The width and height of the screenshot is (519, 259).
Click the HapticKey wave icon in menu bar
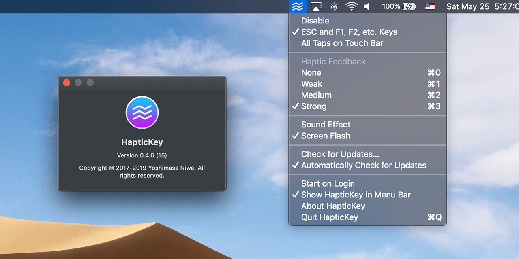pyautogui.click(x=298, y=6)
